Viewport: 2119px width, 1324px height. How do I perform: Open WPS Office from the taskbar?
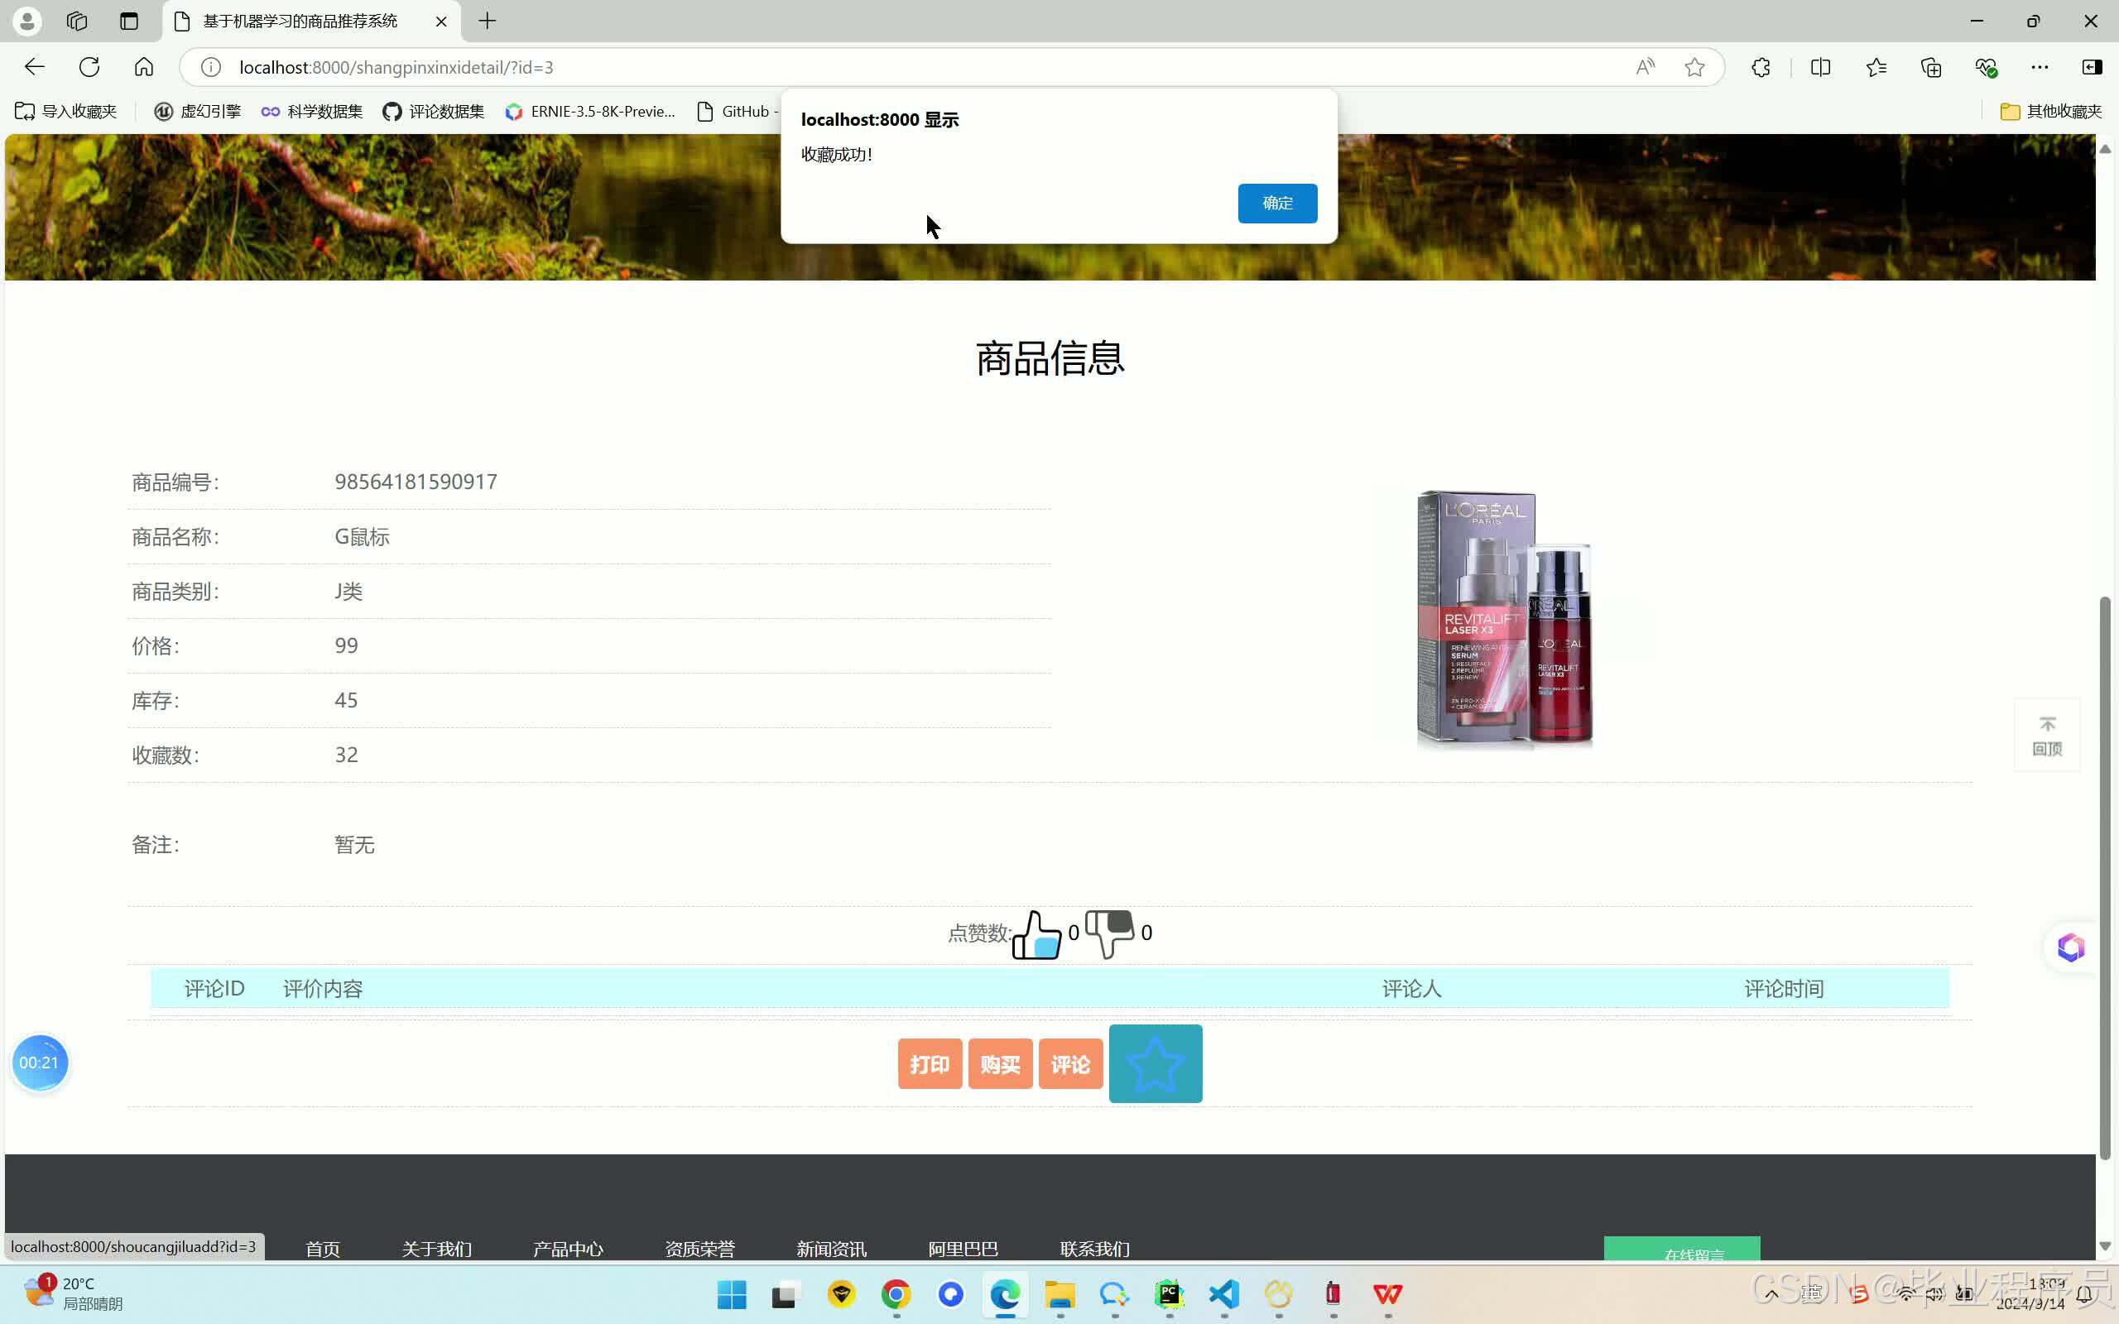click(1388, 1294)
